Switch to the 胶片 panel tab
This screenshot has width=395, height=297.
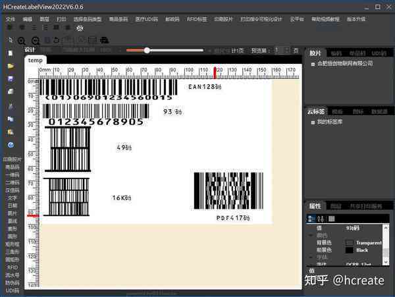(315, 53)
